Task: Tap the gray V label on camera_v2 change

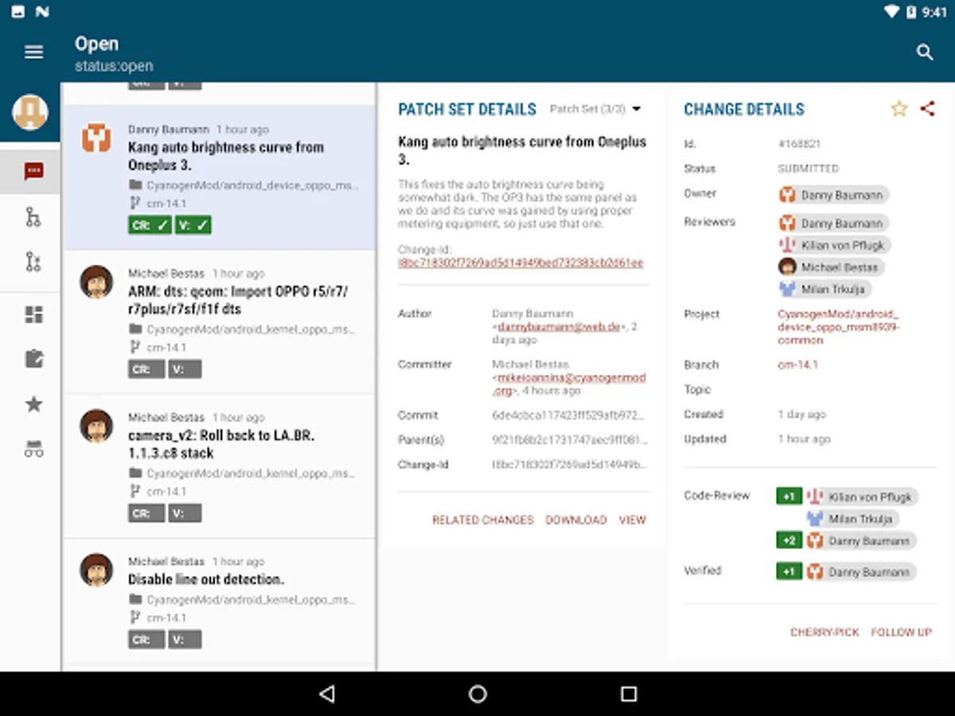Action: point(185,513)
